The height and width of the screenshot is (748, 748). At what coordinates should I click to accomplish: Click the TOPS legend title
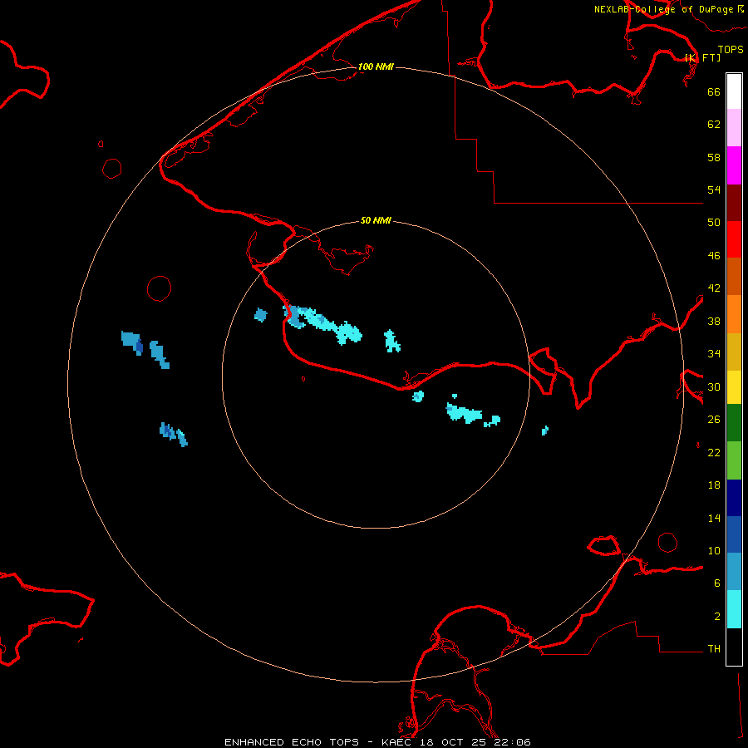[731, 50]
